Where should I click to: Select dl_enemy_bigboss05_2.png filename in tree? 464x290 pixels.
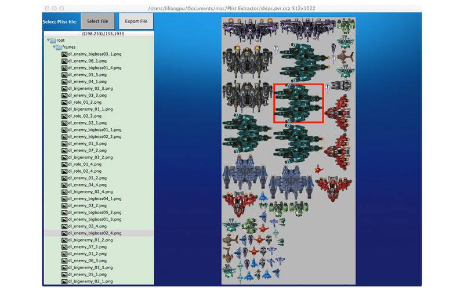click(x=95, y=212)
